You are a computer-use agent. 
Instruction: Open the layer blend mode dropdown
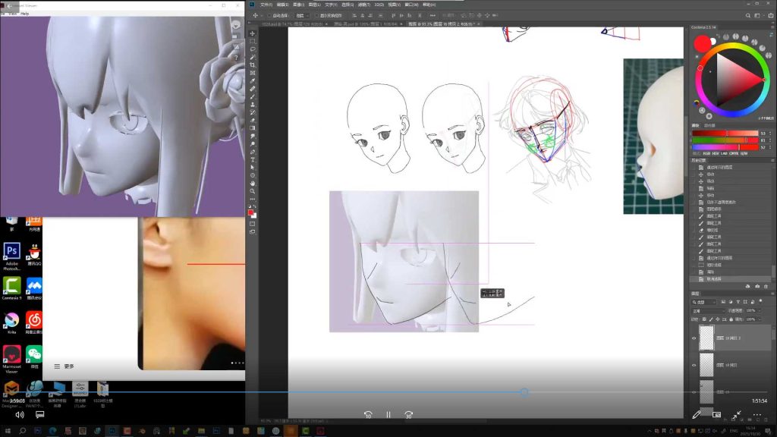[707, 310]
